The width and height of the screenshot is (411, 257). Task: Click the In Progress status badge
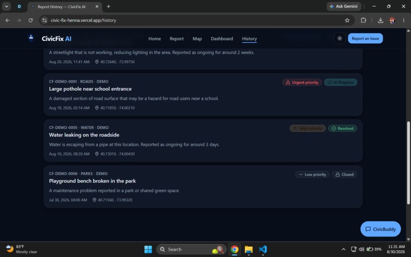click(341, 82)
